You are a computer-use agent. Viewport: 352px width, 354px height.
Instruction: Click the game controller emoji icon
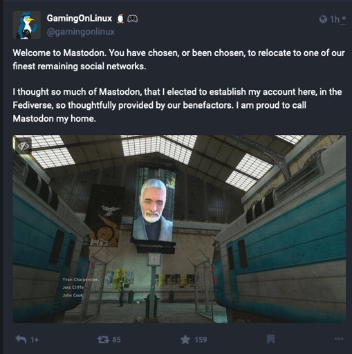point(133,19)
